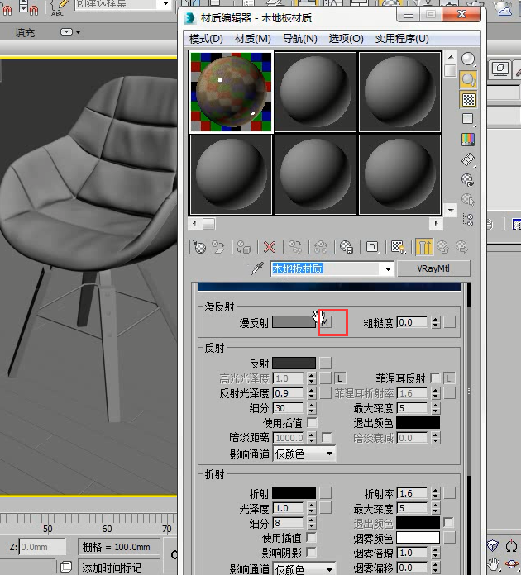Toggle the L lock beside 菲涅耳反射

tap(448, 378)
